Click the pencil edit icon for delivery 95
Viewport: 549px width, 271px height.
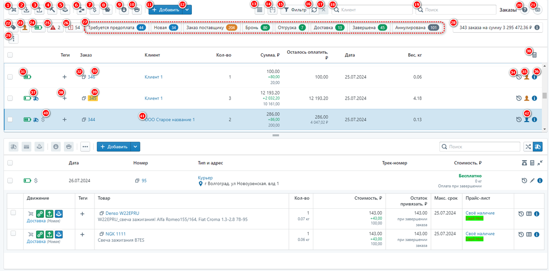pos(532,181)
